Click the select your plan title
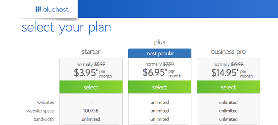This screenshot has width=278, height=125. click(66, 28)
